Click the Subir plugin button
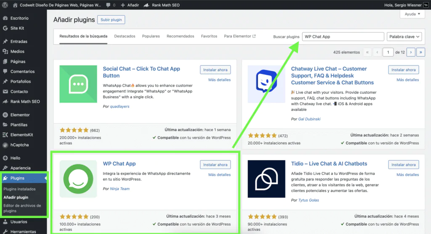 click(x=111, y=20)
